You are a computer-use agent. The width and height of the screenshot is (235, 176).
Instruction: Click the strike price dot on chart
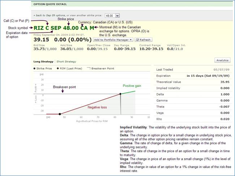pyautogui.click(x=60, y=114)
